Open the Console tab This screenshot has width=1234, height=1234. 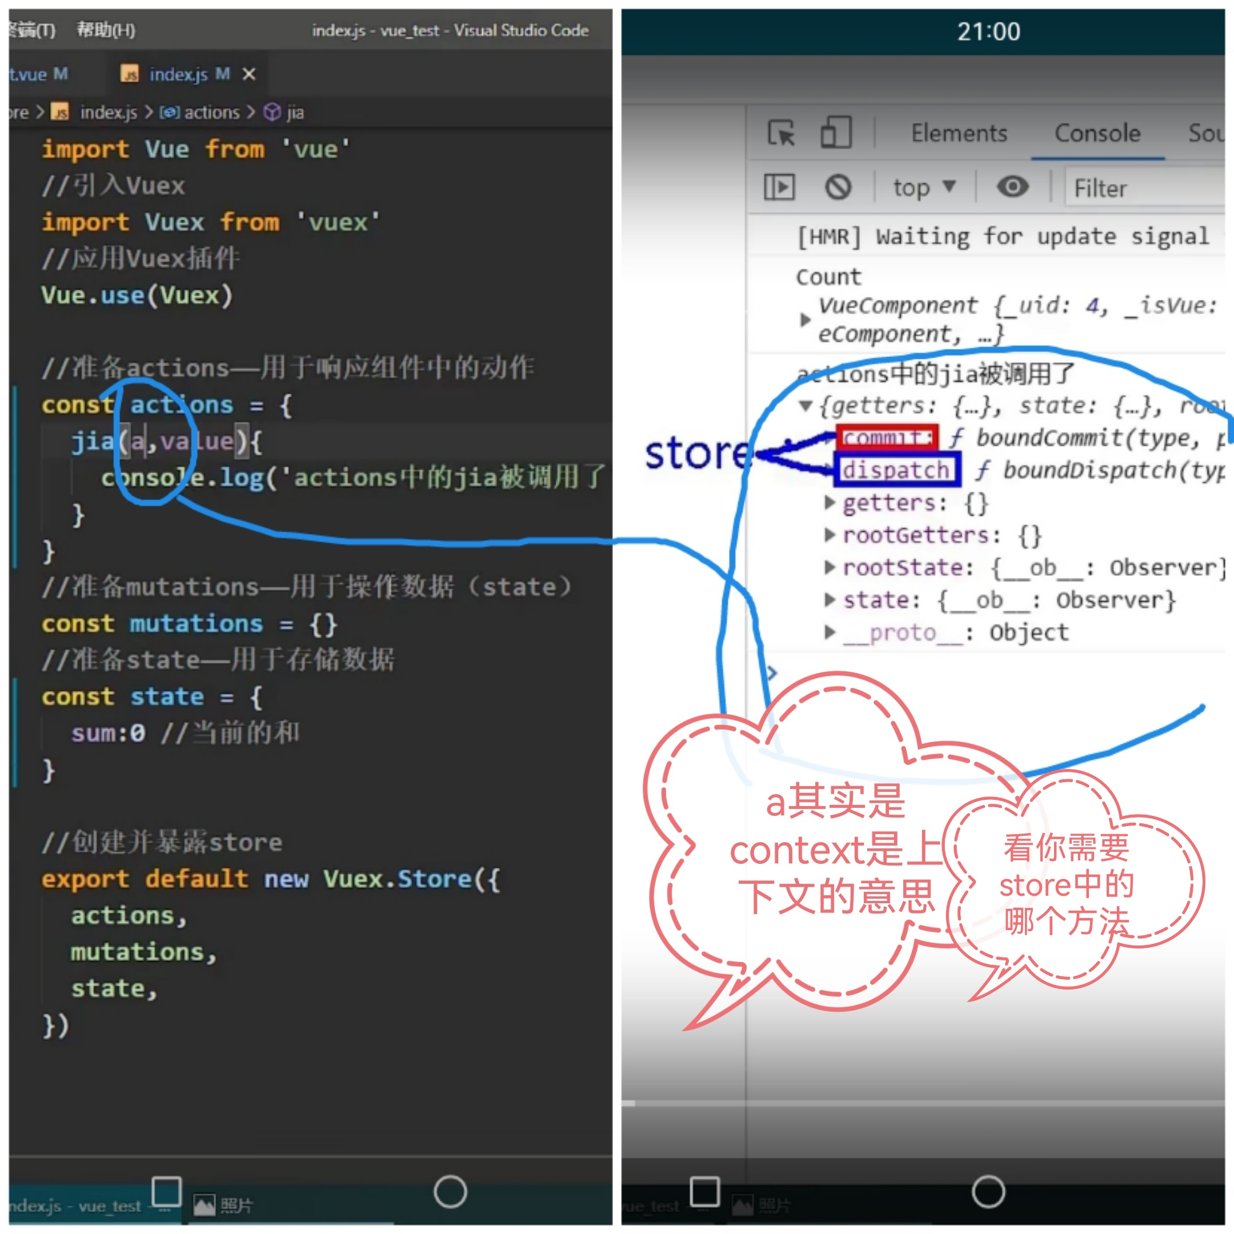pyautogui.click(x=1097, y=134)
